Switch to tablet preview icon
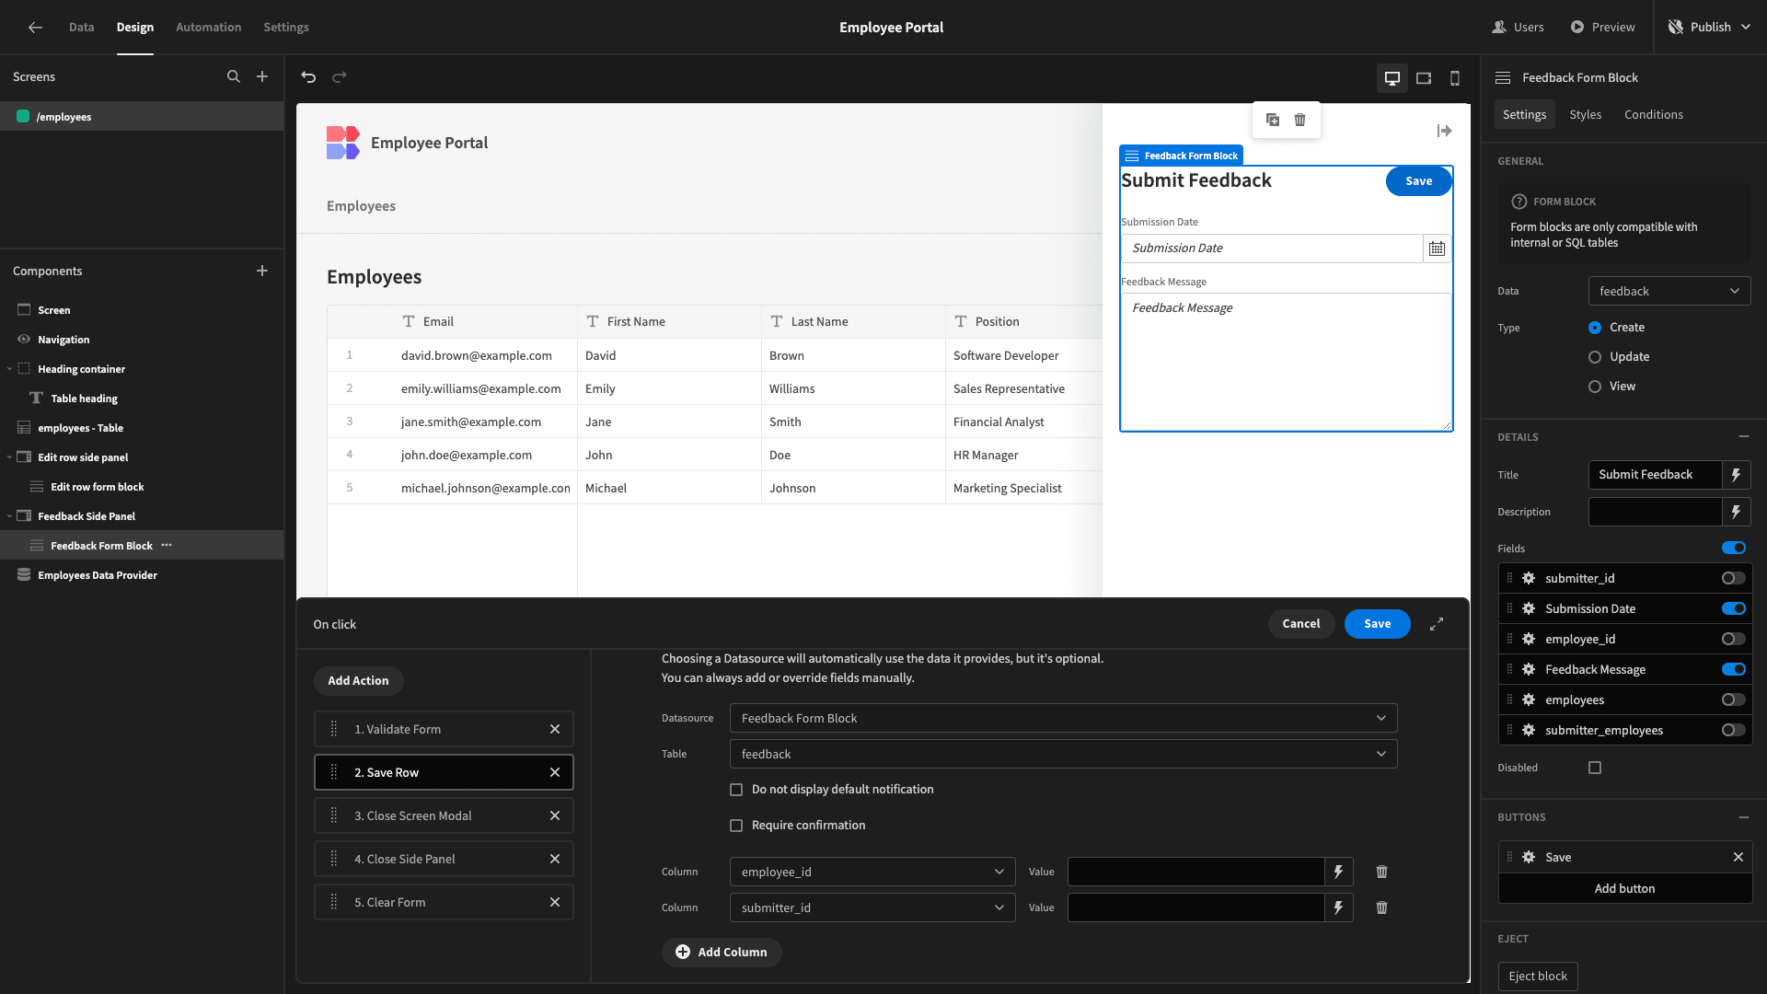This screenshot has height=994, width=1767. click(x=1424, y=78)
